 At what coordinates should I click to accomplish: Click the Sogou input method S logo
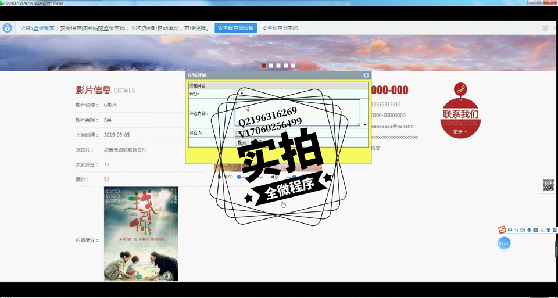tap(502, 229)
